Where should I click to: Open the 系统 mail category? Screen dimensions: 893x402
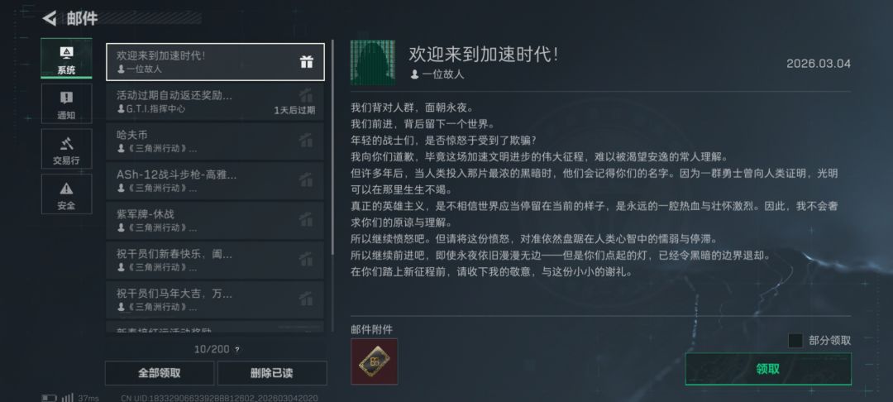(x=66, y=60)
